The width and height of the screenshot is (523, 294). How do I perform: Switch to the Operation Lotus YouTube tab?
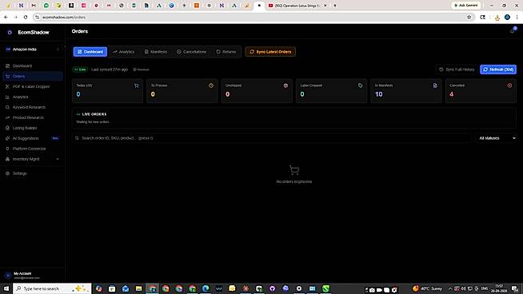297,6
